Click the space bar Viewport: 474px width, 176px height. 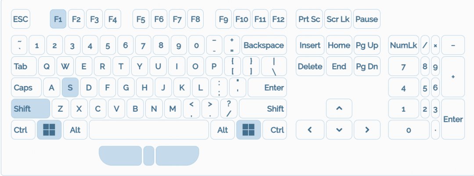(x=149, y=130)
